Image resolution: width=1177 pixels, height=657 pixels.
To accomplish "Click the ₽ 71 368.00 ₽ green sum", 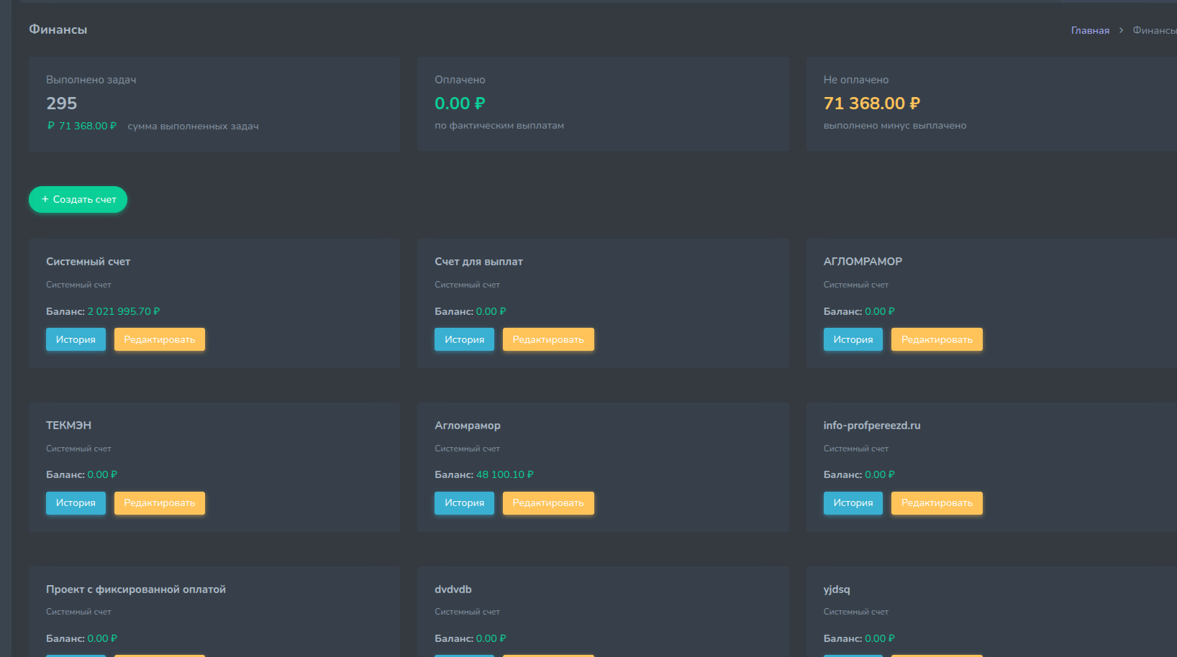I will [x=82, y=126].
